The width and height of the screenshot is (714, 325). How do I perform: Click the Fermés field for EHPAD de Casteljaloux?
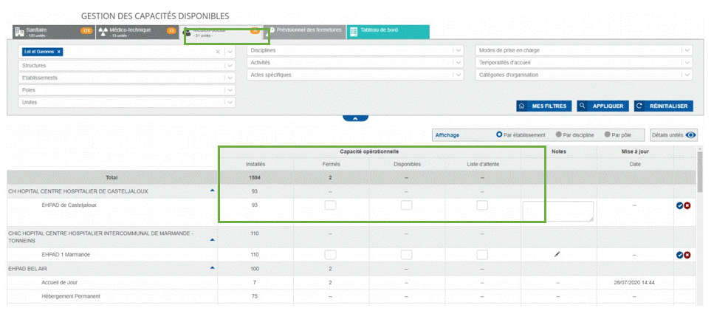[330, 205]
